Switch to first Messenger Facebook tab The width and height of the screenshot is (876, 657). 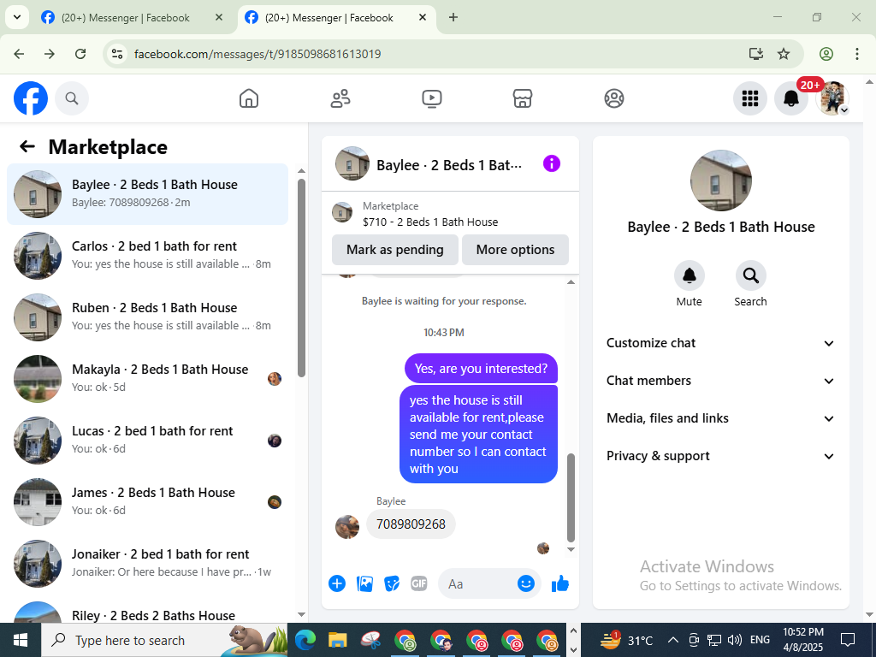[x=125, y=18]
